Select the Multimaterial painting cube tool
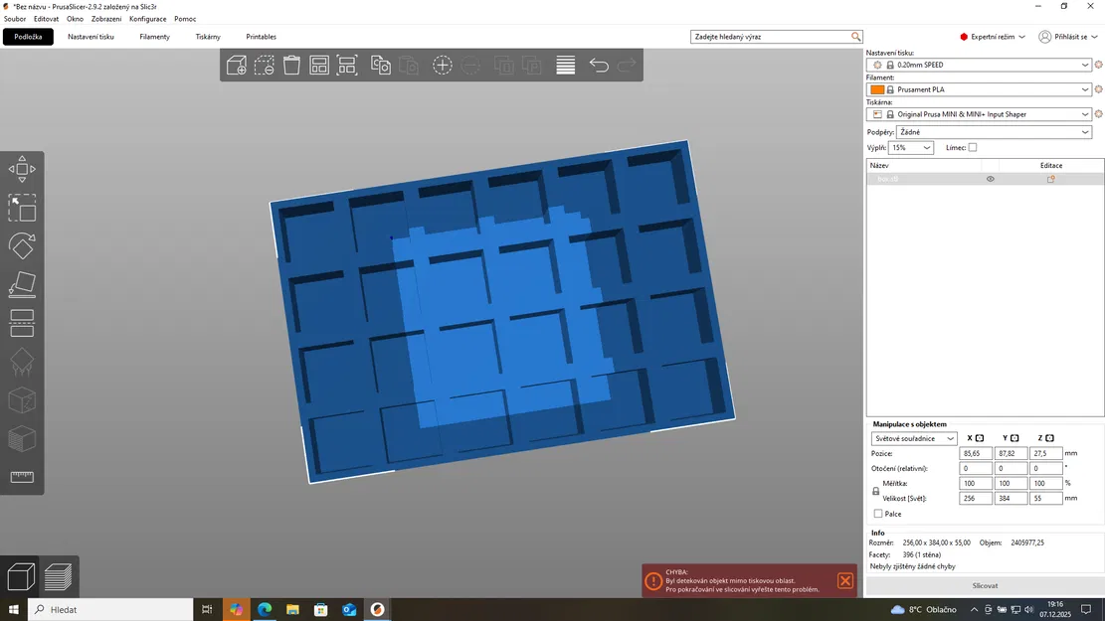Image resolution: width=1105 pixels, height=621 pixels. [22, 438]
